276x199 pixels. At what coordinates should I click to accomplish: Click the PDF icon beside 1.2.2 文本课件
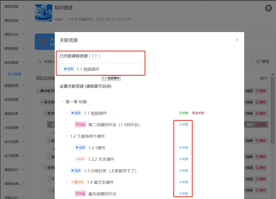(80, 159)
